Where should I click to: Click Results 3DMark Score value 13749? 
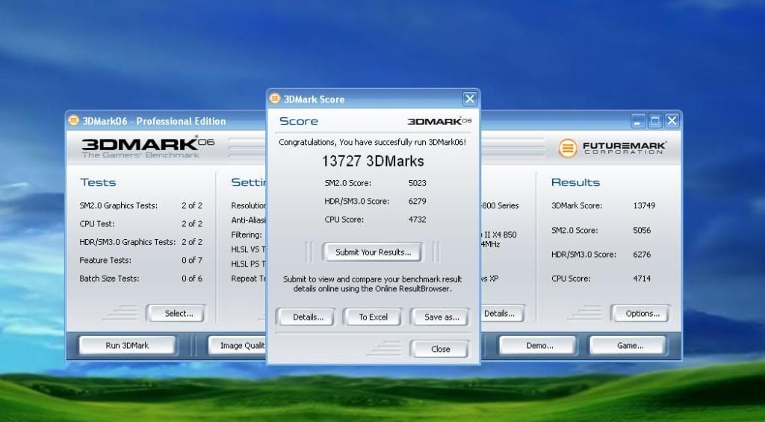(644, 205)
